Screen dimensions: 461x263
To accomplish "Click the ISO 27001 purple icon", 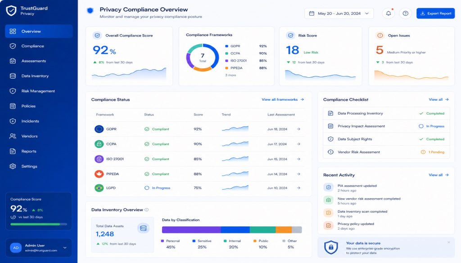I will (99, 159).
